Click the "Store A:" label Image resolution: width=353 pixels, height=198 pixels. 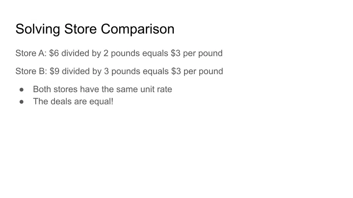click(31, 53)
